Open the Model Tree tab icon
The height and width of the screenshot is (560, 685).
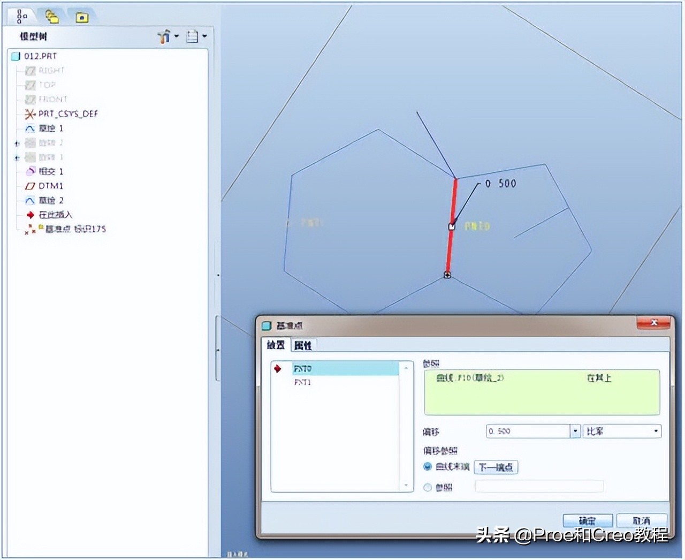[21, 17]
